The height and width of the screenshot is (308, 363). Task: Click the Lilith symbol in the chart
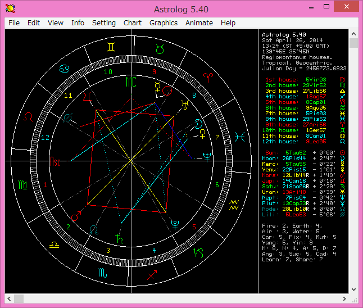pos(67,118)
